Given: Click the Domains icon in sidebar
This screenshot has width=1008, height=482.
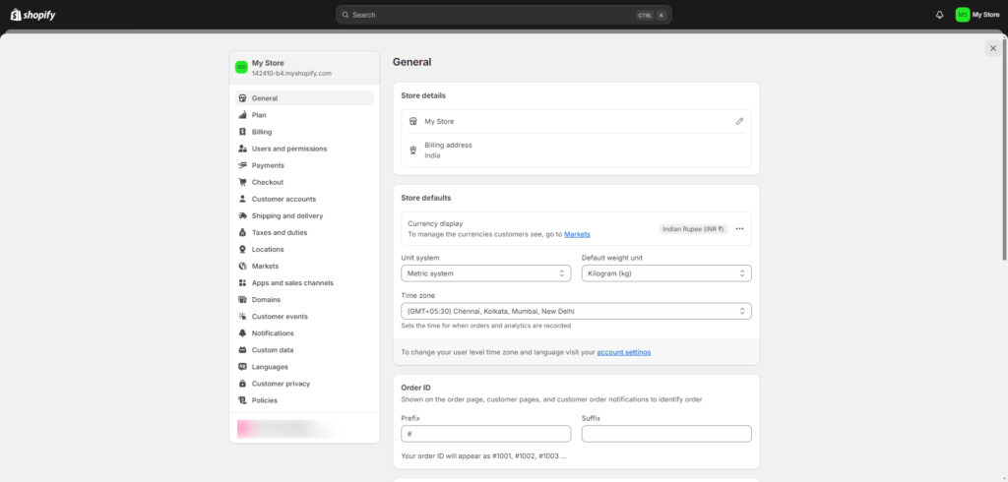Looking at the screenshot, I should pyautogui.click(x=242, y=299).
